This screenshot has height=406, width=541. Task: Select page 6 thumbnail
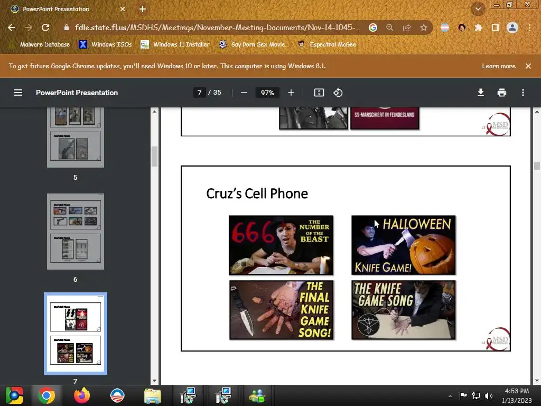click(76, 232)
